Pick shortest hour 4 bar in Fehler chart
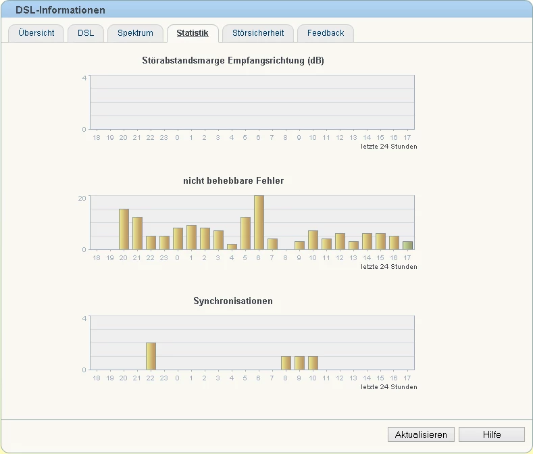This screenshot has height=454, width=533. (x=232, y=247)
